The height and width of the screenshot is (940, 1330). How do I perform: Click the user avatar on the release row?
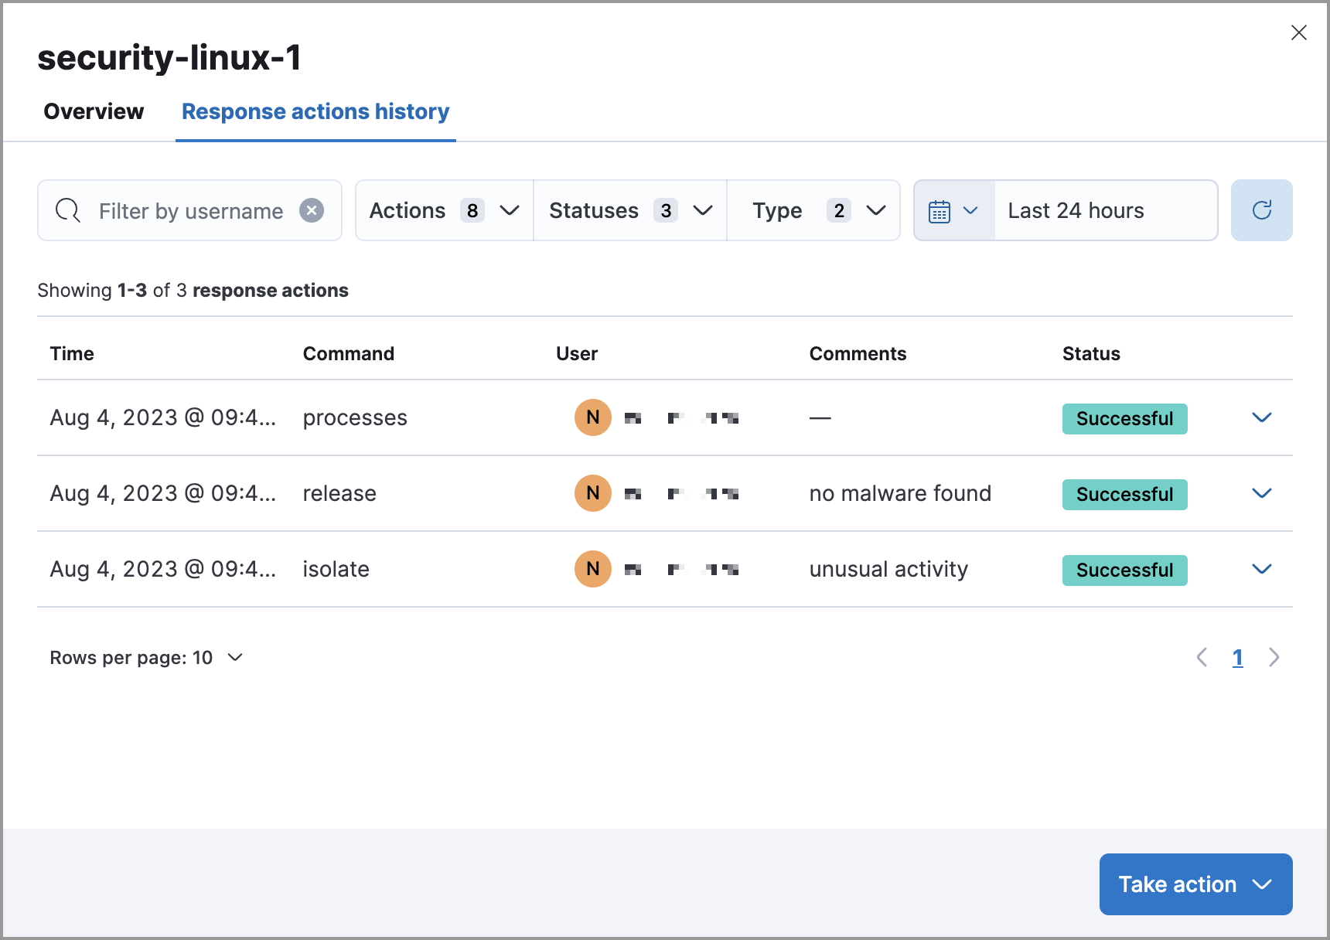tap(592, 492)
